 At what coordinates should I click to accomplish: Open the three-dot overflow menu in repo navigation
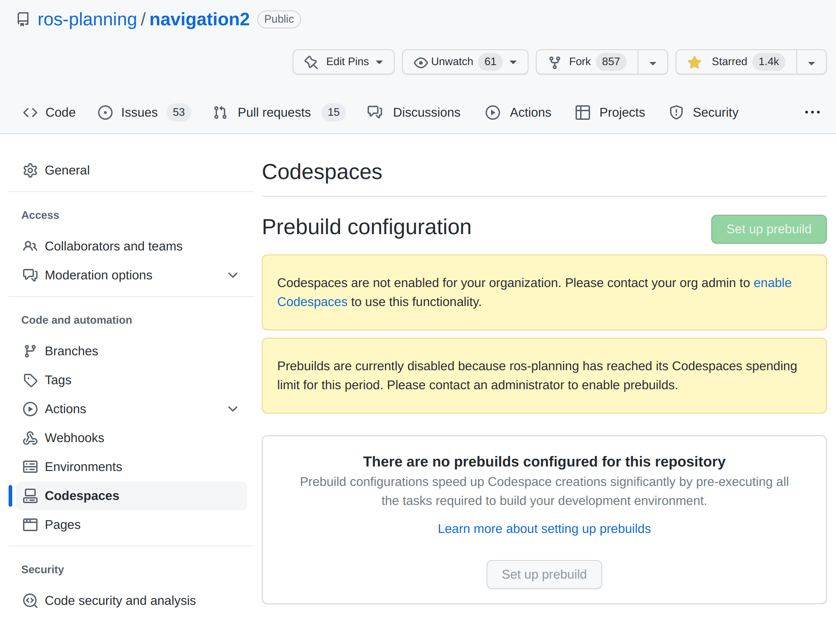(x=812, y=113)
